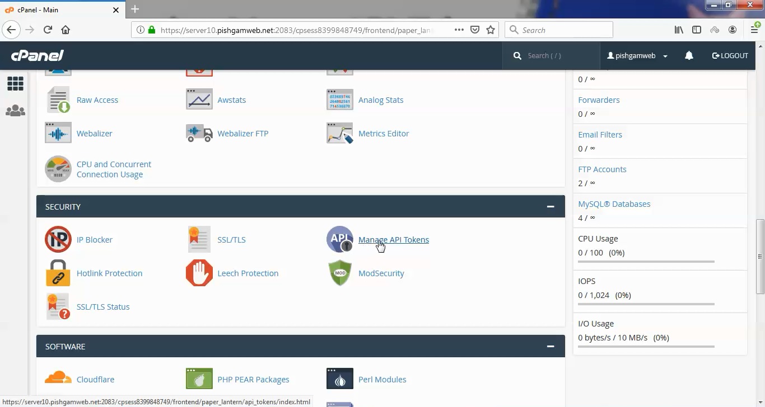Collapse the SECURITY section
The height and width of the screenshot is (407, 765).
[x=550, y=206]
